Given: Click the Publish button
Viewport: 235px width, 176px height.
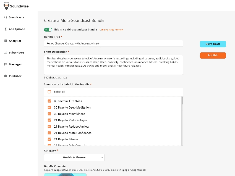Looking at the screenshot, I should (213, 56).
